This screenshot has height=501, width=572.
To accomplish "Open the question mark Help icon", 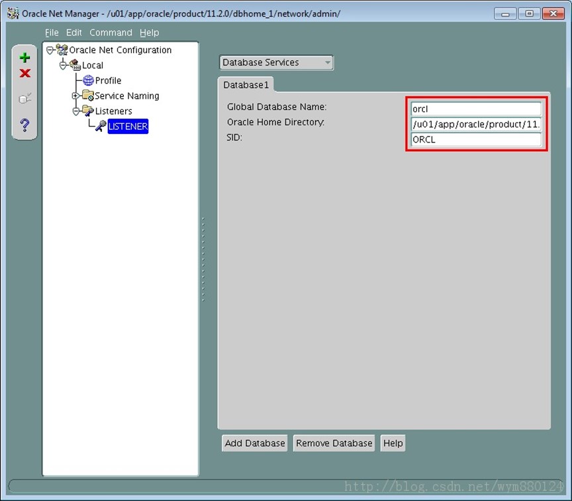I will 24,125.
